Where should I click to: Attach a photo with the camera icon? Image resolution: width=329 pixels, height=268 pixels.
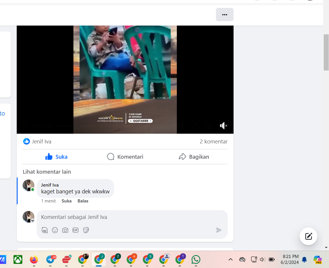pyautogui.click(x=65, y=230)
